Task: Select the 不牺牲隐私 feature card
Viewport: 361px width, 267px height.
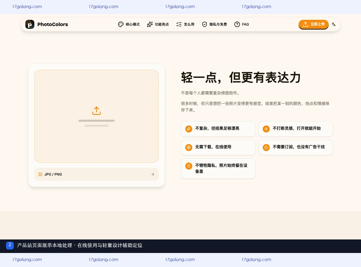Action: pos(218,169)
